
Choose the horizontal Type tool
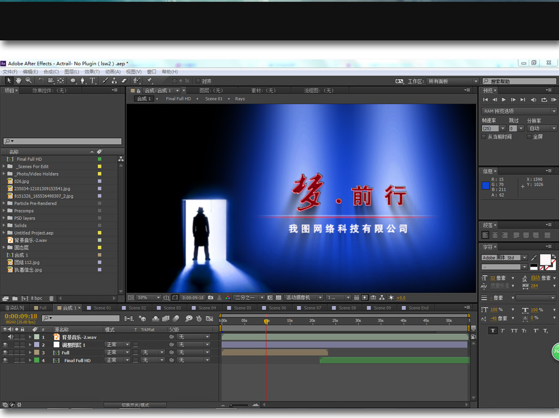click(x=92, y=81)
